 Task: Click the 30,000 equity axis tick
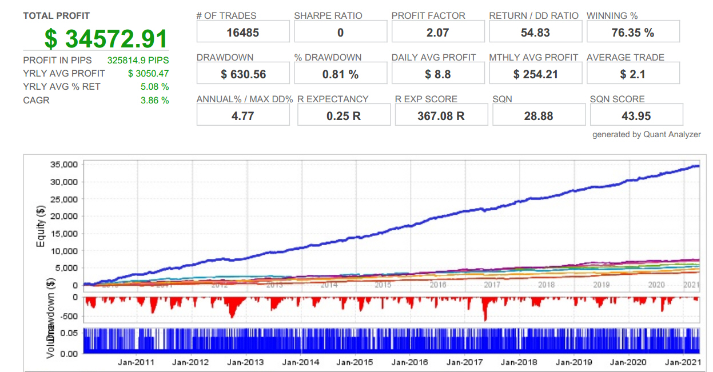63,182
